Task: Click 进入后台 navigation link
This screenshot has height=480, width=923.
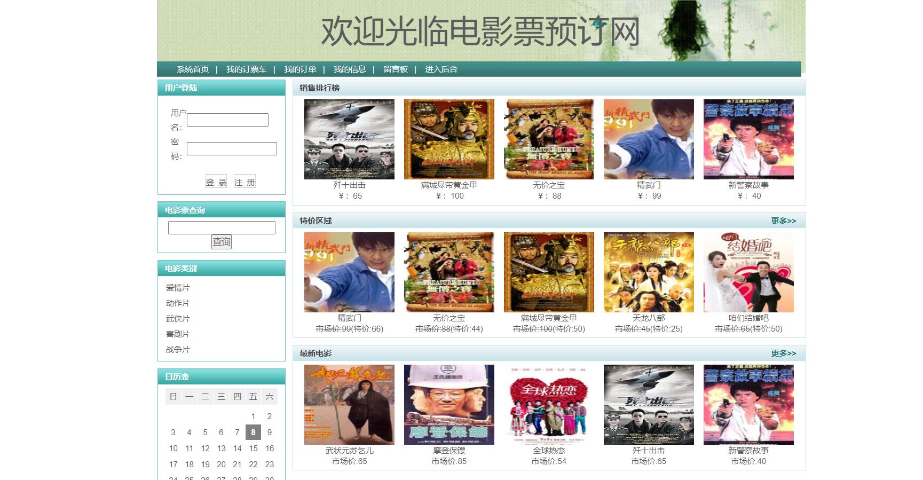Action: coord(441,69)
